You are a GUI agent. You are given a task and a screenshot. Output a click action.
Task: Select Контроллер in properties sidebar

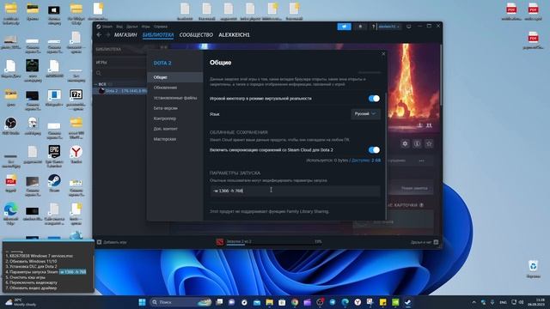(175, 118)
